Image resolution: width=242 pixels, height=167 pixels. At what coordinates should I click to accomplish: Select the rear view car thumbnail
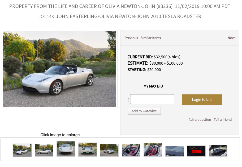(88, 149)
